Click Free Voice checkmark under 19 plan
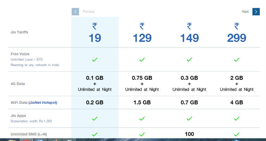The image size is (266, 141). pos(95,60)
